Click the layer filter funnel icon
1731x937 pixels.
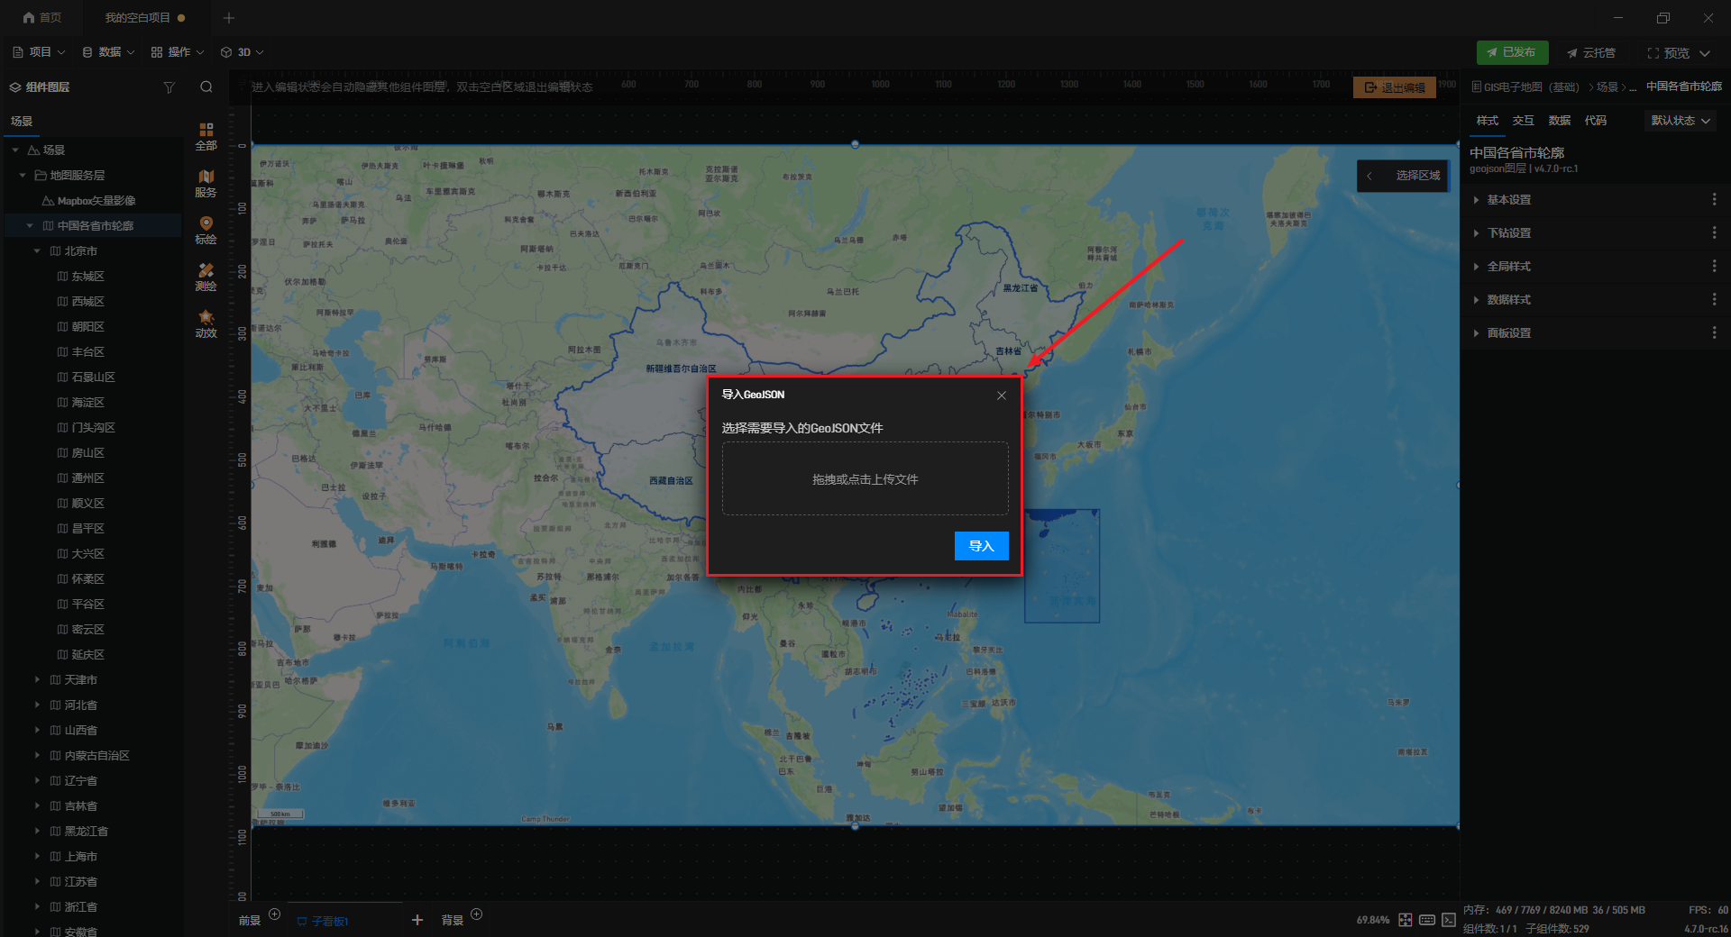[169, 87]
